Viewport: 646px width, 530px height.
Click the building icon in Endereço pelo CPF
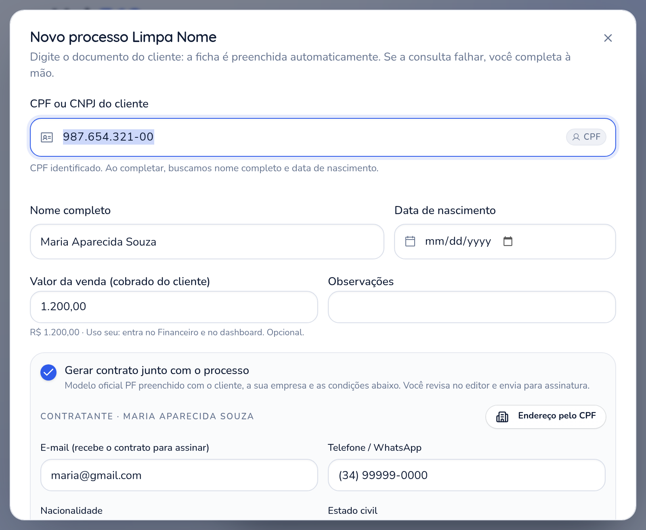[x=502, y=416]
